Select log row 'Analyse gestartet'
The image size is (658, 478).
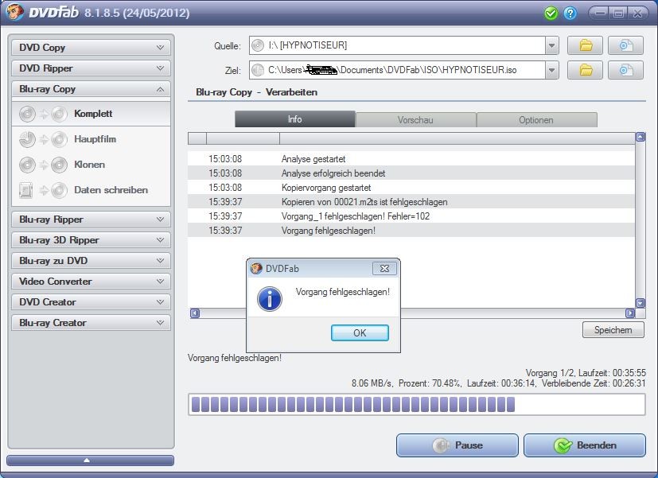411,159
